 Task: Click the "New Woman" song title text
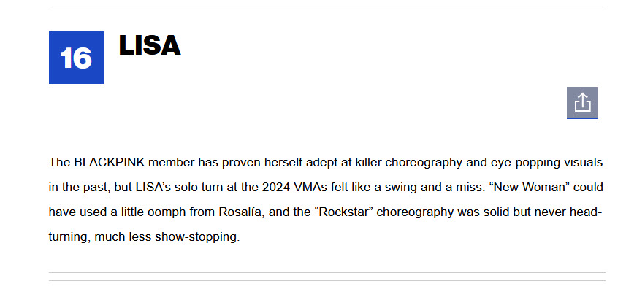530,188
